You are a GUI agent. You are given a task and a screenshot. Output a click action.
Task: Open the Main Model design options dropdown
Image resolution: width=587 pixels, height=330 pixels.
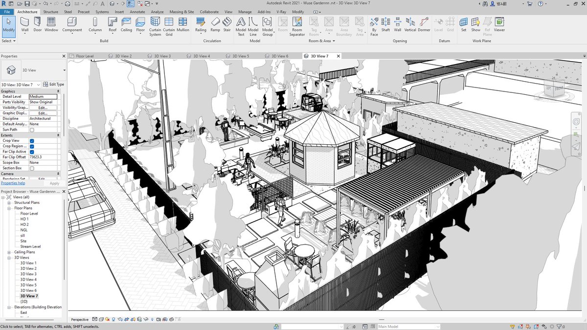pos(409,327)
